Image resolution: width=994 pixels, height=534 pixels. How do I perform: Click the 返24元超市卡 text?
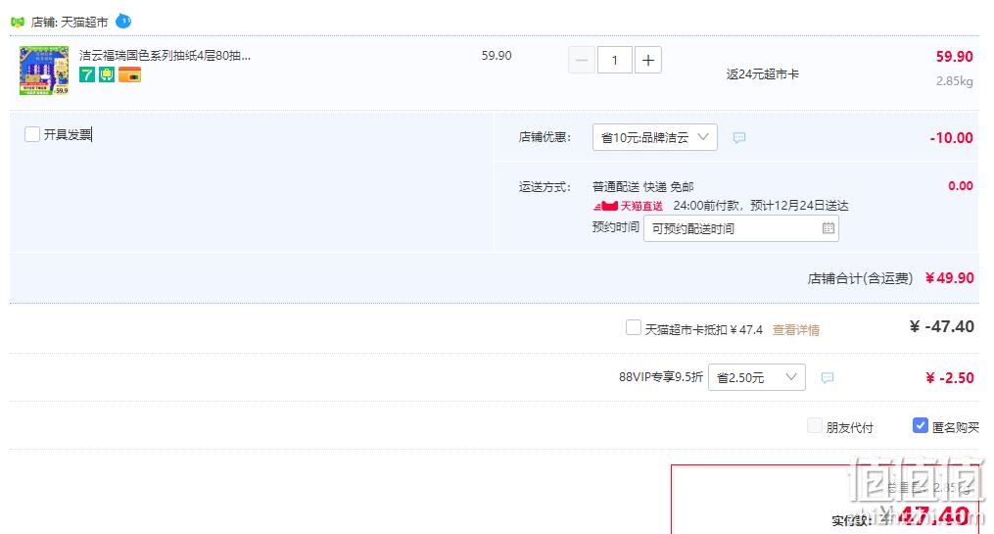point(763,74)
